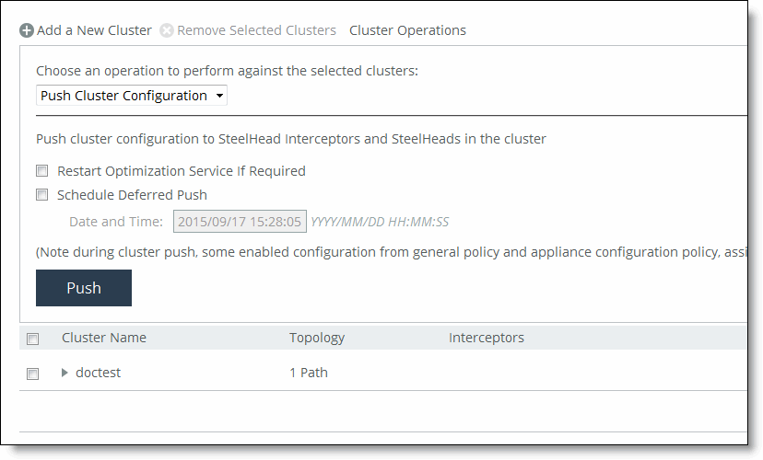
Task: Toggle the Schedule Deferred Push checkbox
Action: (41, 195)
